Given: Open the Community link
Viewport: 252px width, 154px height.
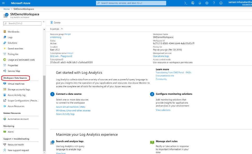Looking at the screenshot, I should (x=161, y=79).
